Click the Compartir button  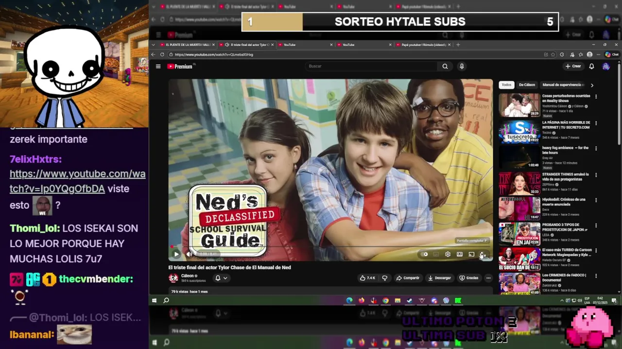(x=407, y=278)
